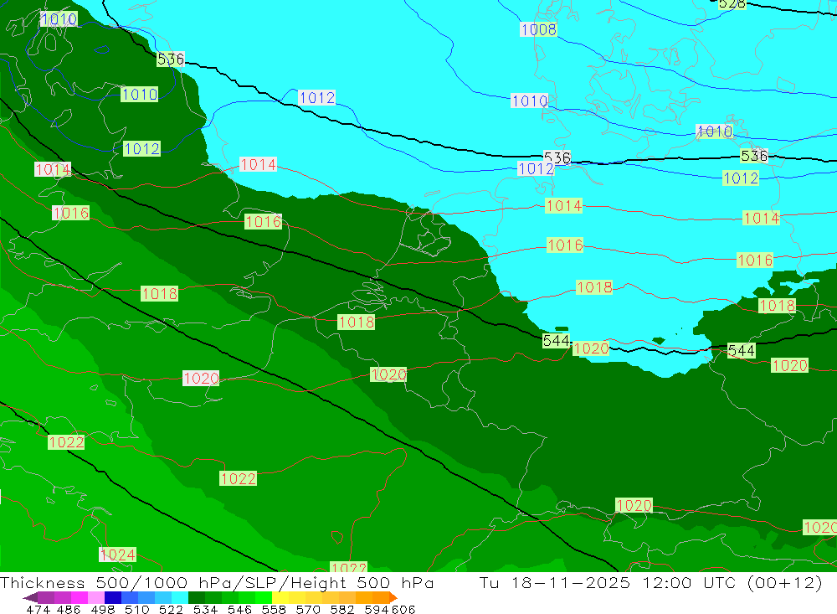Click the cyan swatch next to the dark green
The height and width of the screenshot is (614, 837).
(x=180, y=597)
